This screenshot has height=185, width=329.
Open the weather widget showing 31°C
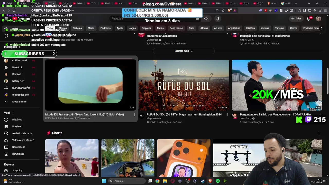[x=13, y=181]
